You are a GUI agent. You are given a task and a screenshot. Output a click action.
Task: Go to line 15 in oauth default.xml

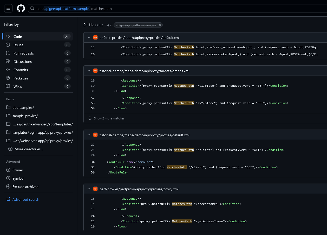click(x=93, y=47)
